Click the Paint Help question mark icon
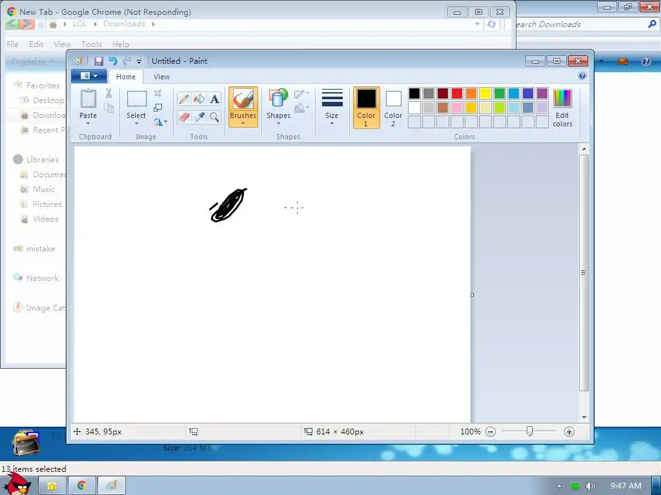Image resolution: width=661 pixels, height=495 pixels. click(x=582, y=76)
